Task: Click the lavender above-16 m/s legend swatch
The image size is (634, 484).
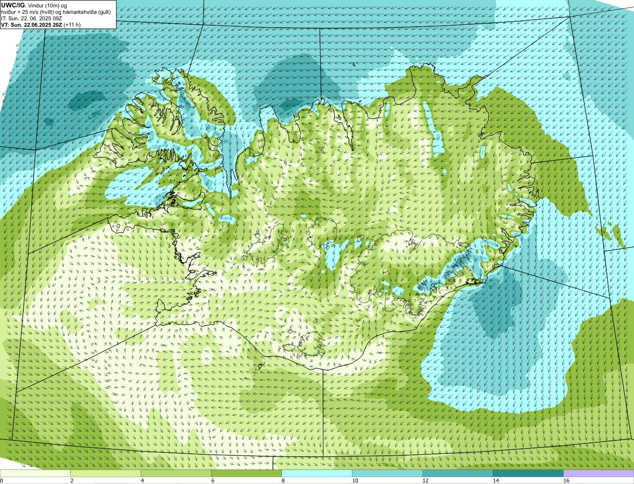Action: 599,473
